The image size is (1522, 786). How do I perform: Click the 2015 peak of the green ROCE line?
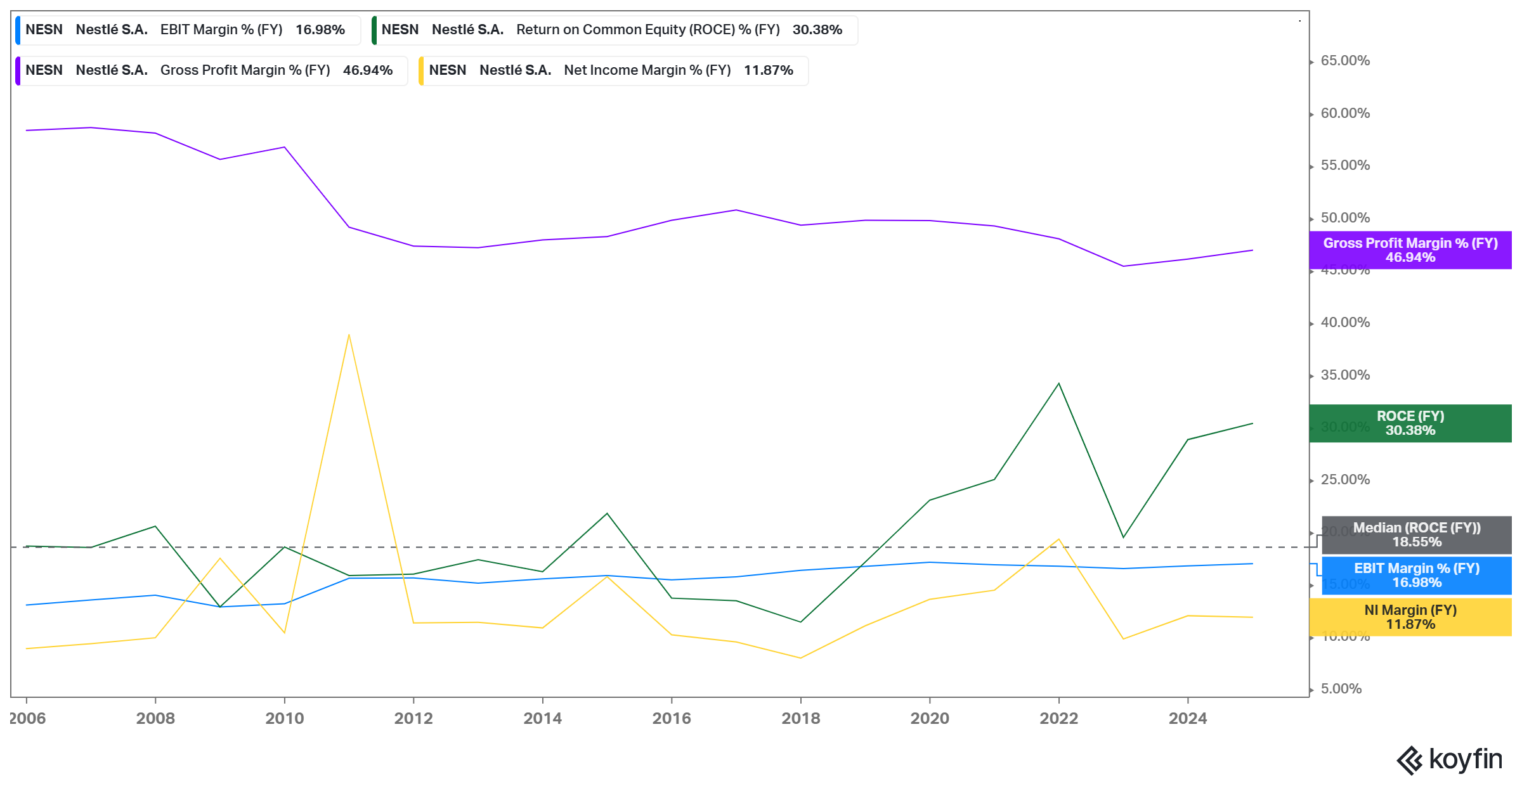[607, 513]
